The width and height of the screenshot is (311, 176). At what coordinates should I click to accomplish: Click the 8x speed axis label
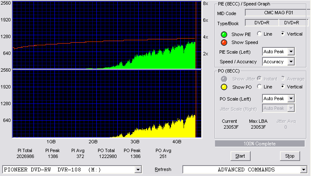205,4
